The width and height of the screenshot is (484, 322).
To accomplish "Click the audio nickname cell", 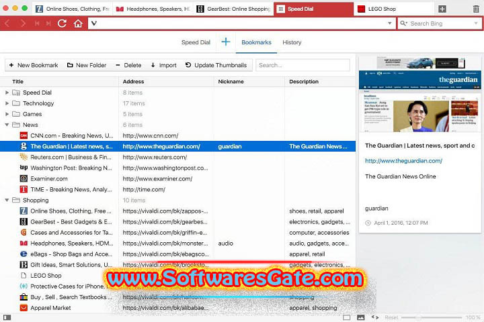I will tap(249, 243).
